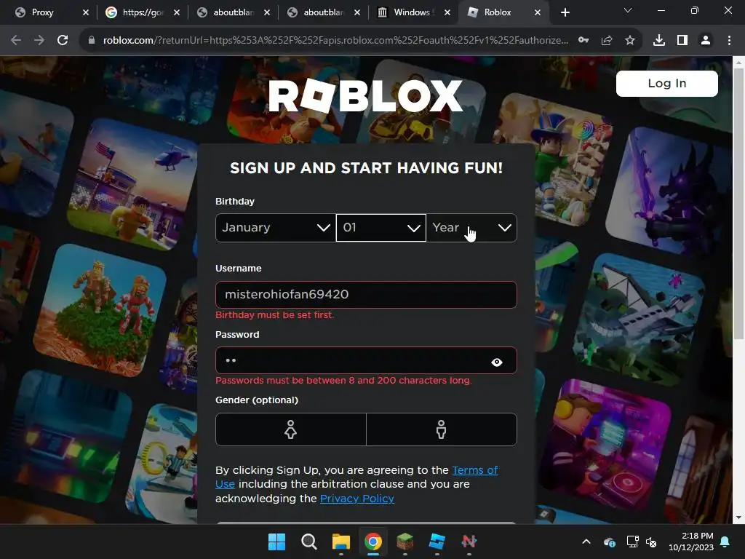The image size is (745, 559).
Task: Click the address bar URL
Action: [x=335, y=41]
